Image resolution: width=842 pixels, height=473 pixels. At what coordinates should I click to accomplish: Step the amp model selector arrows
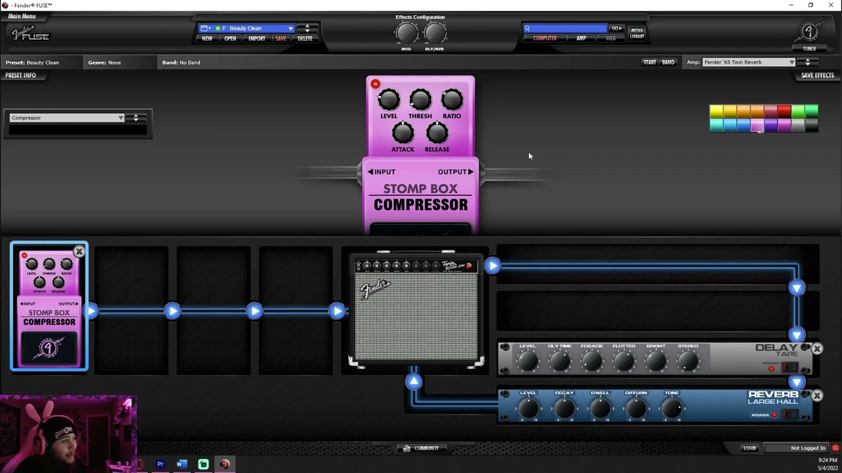tap(808, 62)
